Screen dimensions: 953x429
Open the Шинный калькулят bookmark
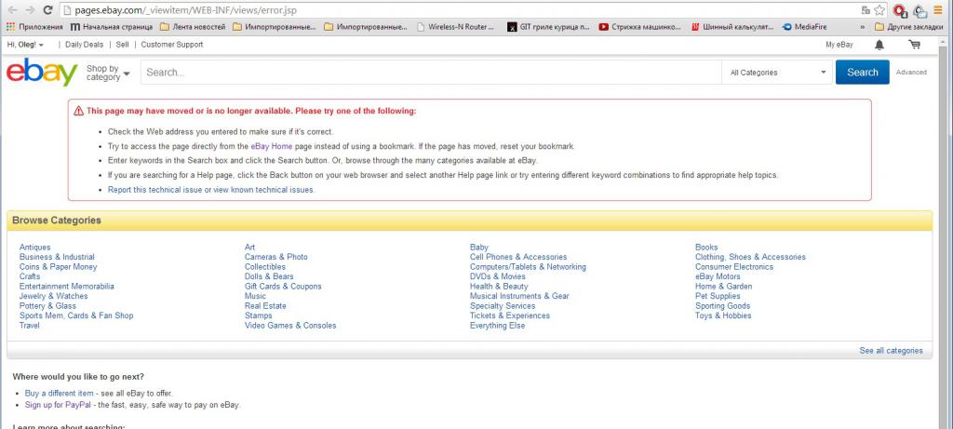tap(732, 27)
